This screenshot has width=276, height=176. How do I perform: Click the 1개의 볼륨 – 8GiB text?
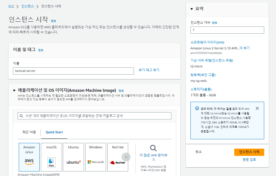203,95
